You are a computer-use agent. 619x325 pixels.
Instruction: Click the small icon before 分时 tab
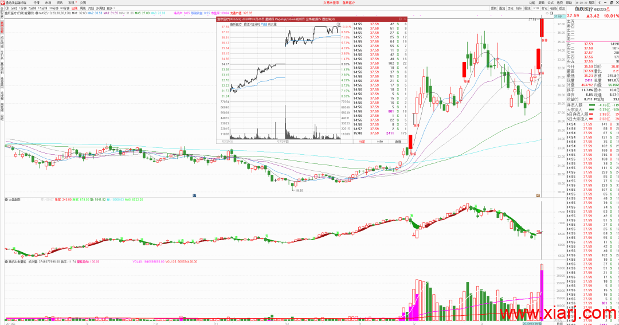(x=7, y=8)
